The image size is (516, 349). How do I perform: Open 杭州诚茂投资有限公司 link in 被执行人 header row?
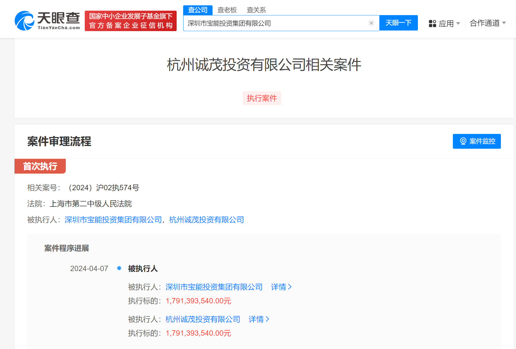(207, 220)
